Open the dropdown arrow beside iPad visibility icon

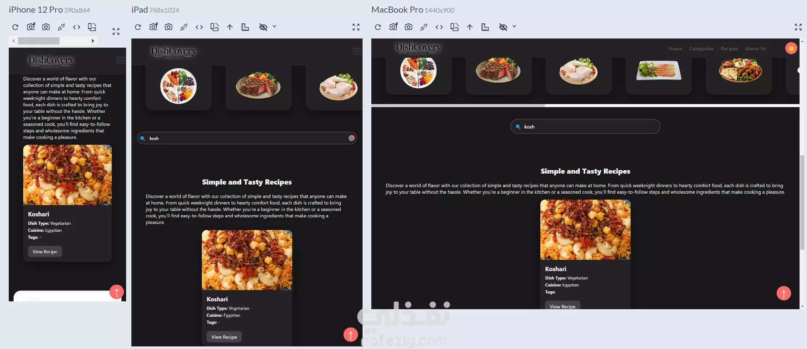pos(275,27)
